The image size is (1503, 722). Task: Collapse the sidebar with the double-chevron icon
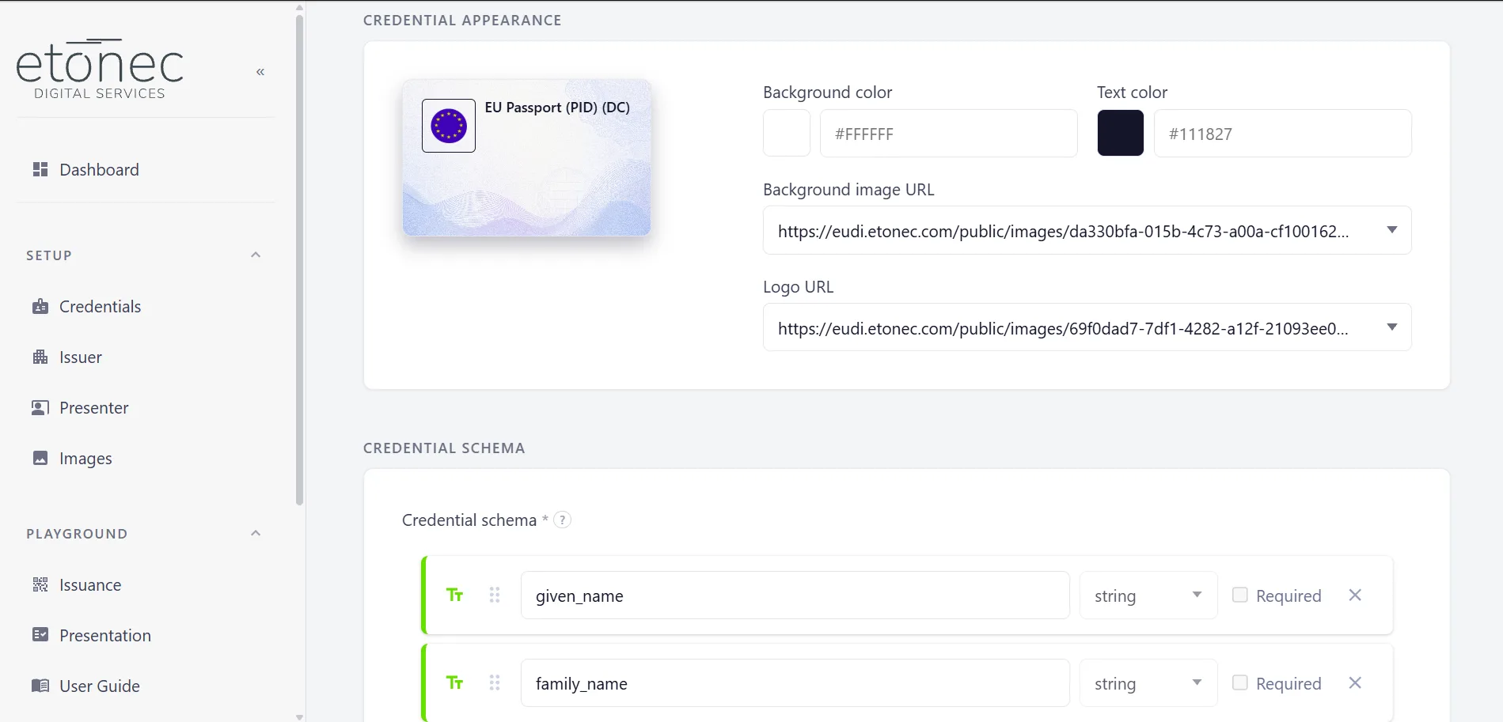click(x=260, y=72)
